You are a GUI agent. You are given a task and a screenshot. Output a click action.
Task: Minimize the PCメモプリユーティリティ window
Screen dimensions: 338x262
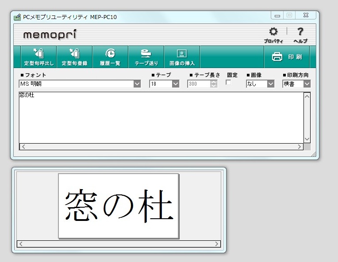[277, 15]
